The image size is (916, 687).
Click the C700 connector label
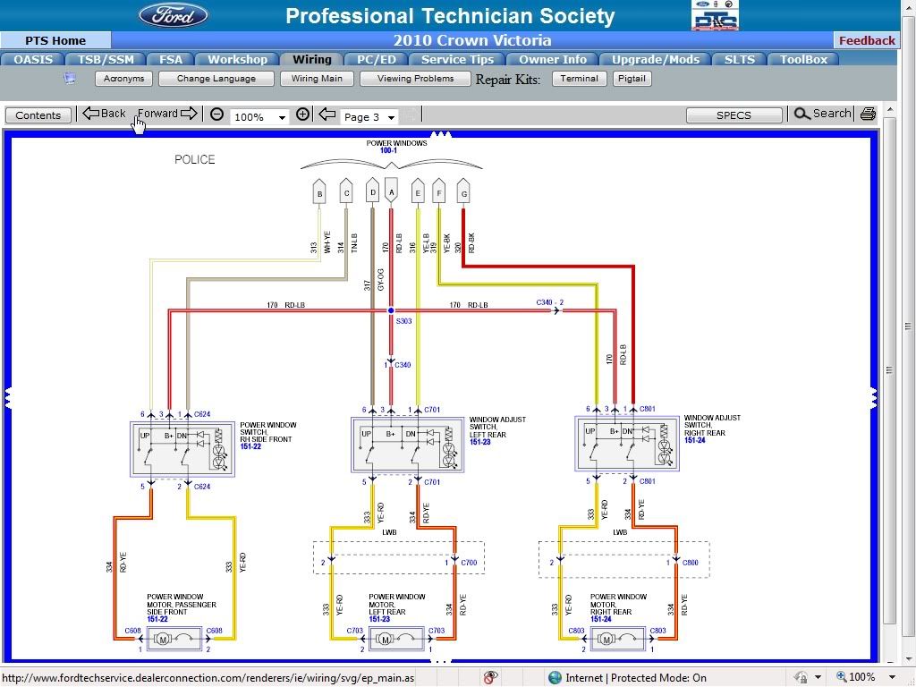coord(469,564)
